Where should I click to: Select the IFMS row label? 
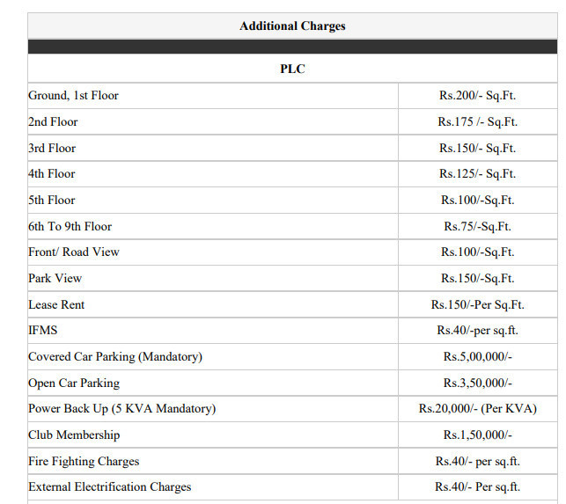(x=44, y=331)
